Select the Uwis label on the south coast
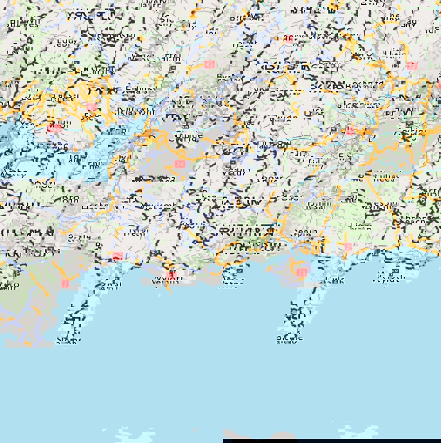The width and height of the screenshot is (441, 443). tap(335, 281)
